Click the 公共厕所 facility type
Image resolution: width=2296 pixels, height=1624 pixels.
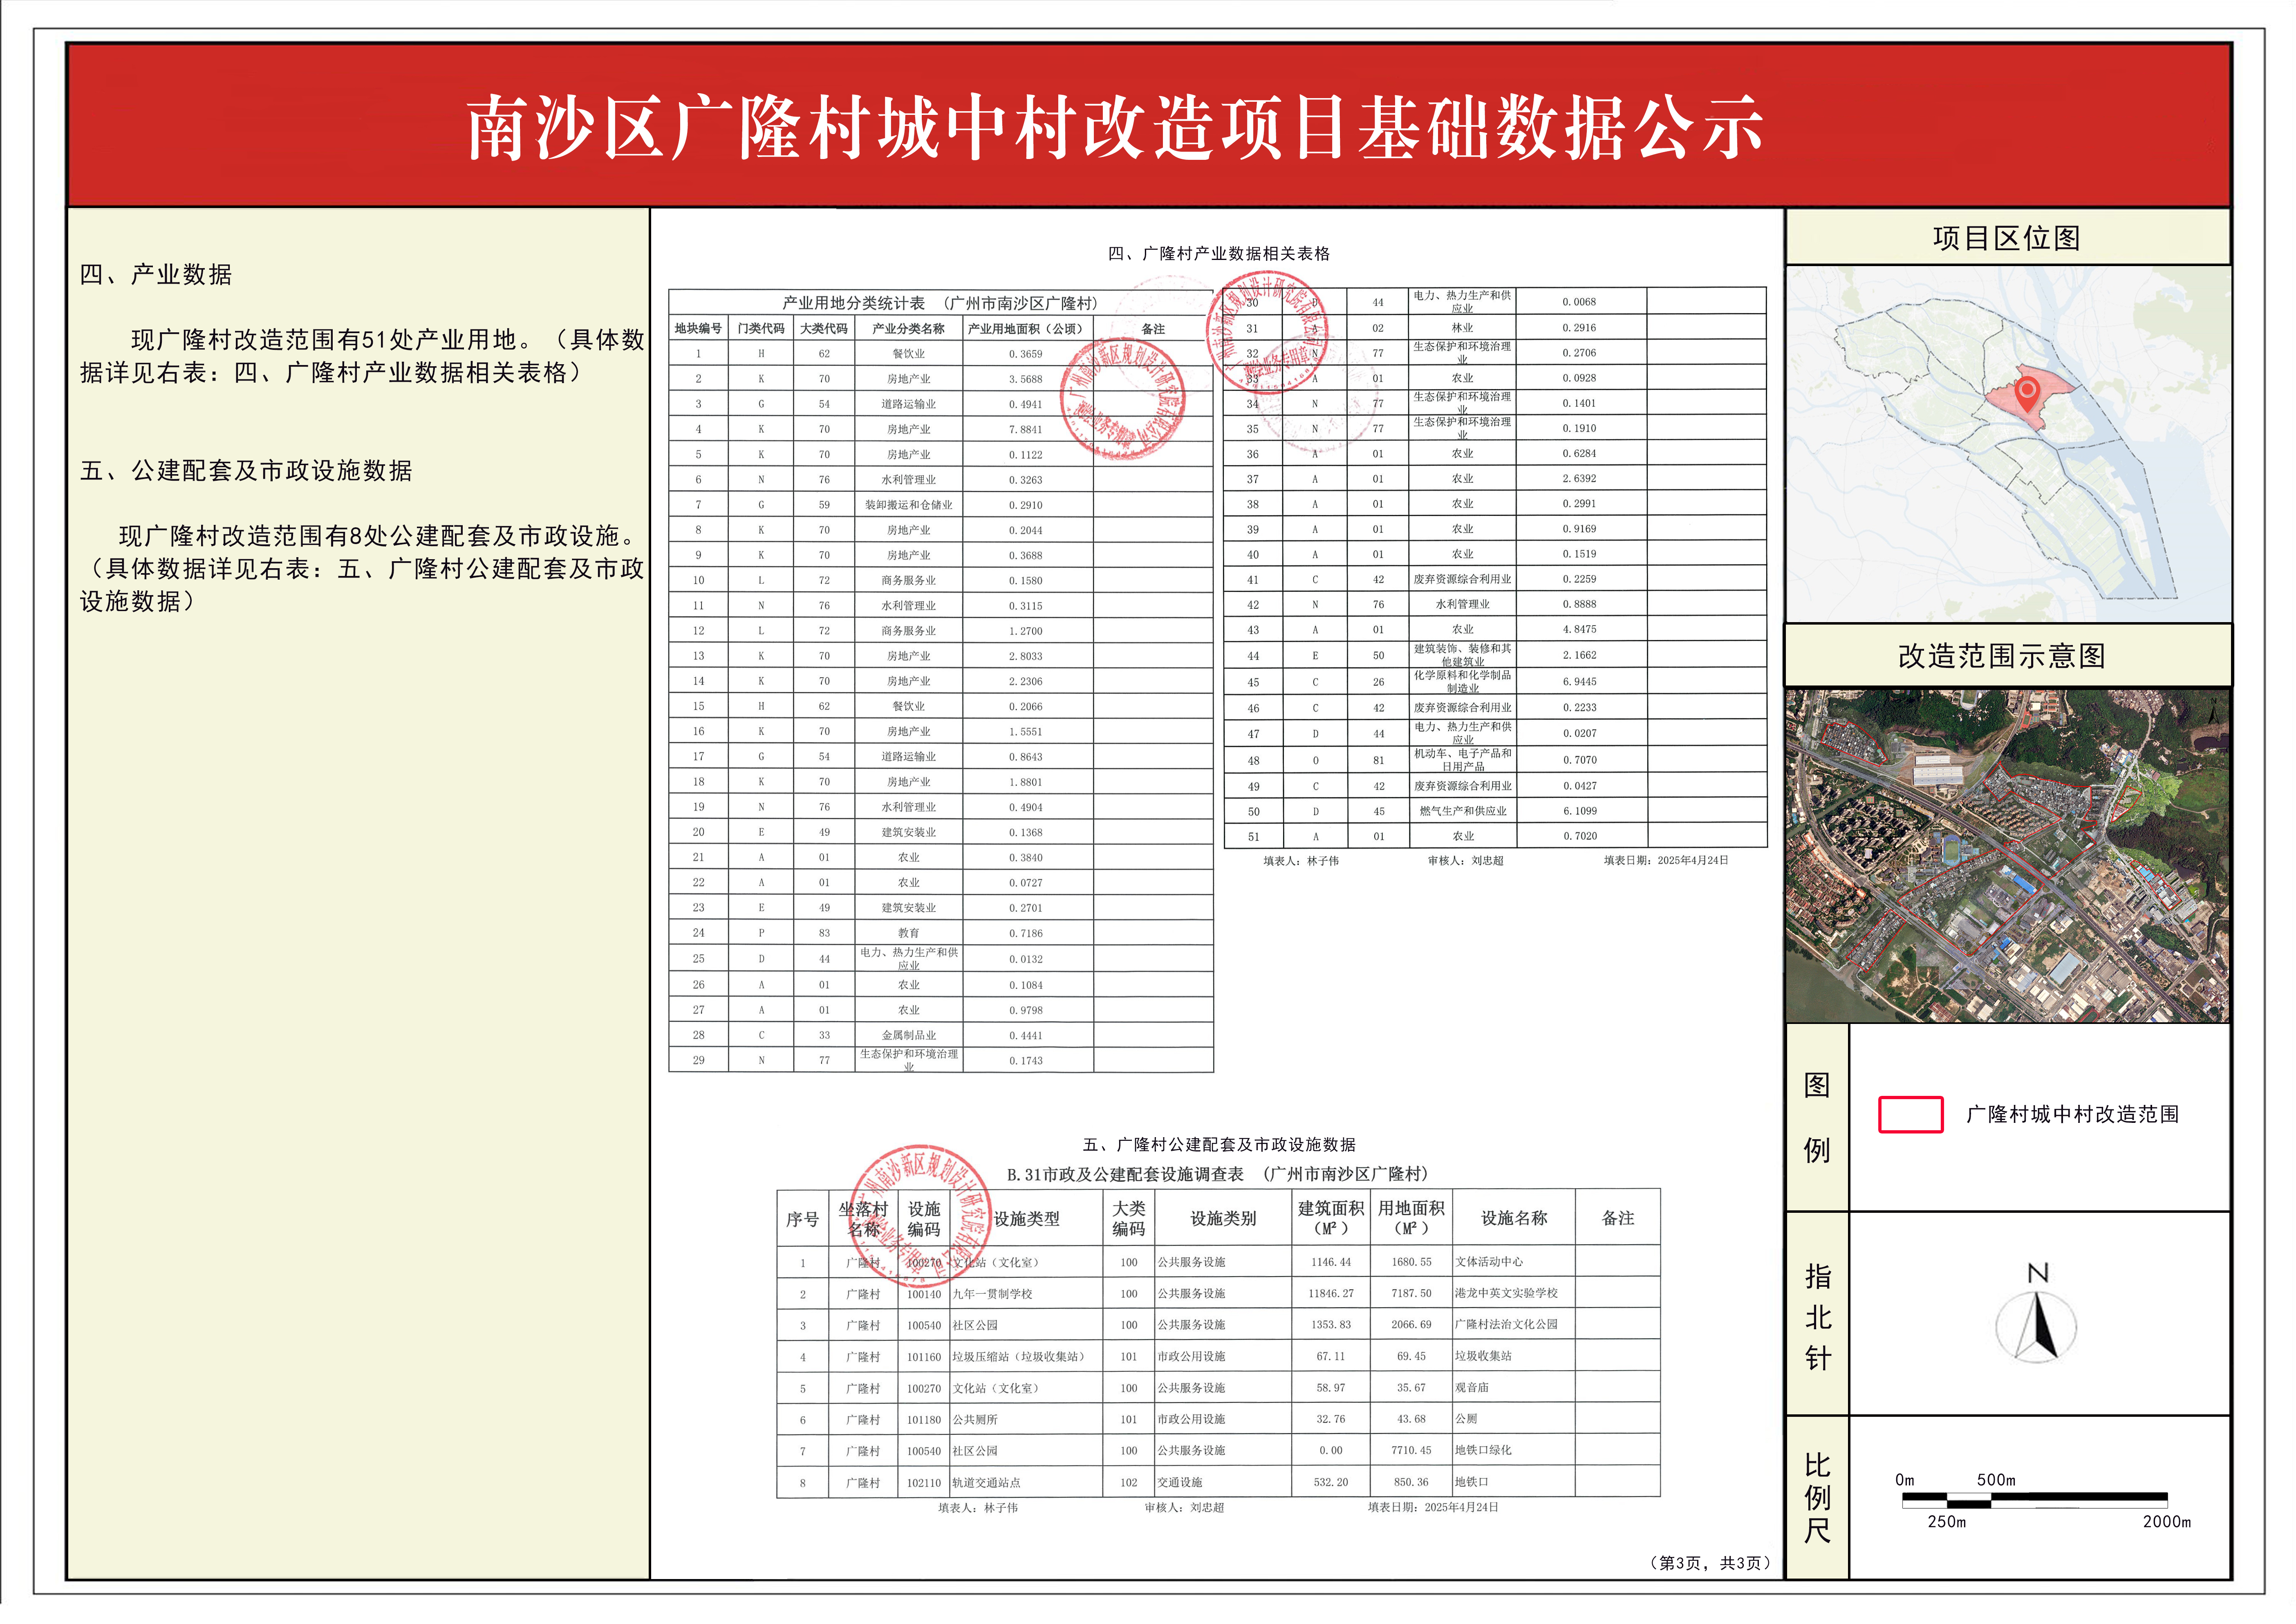(x=975, y=1420)
